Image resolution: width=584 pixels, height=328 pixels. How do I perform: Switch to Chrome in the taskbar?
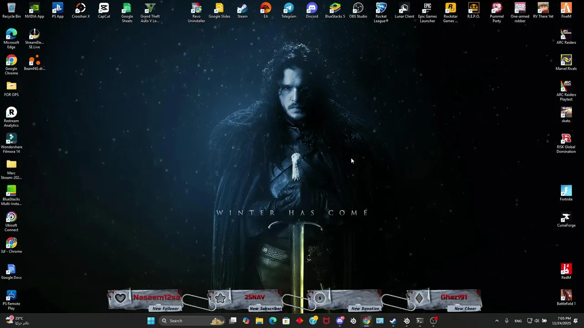click(x=366, y=321)
